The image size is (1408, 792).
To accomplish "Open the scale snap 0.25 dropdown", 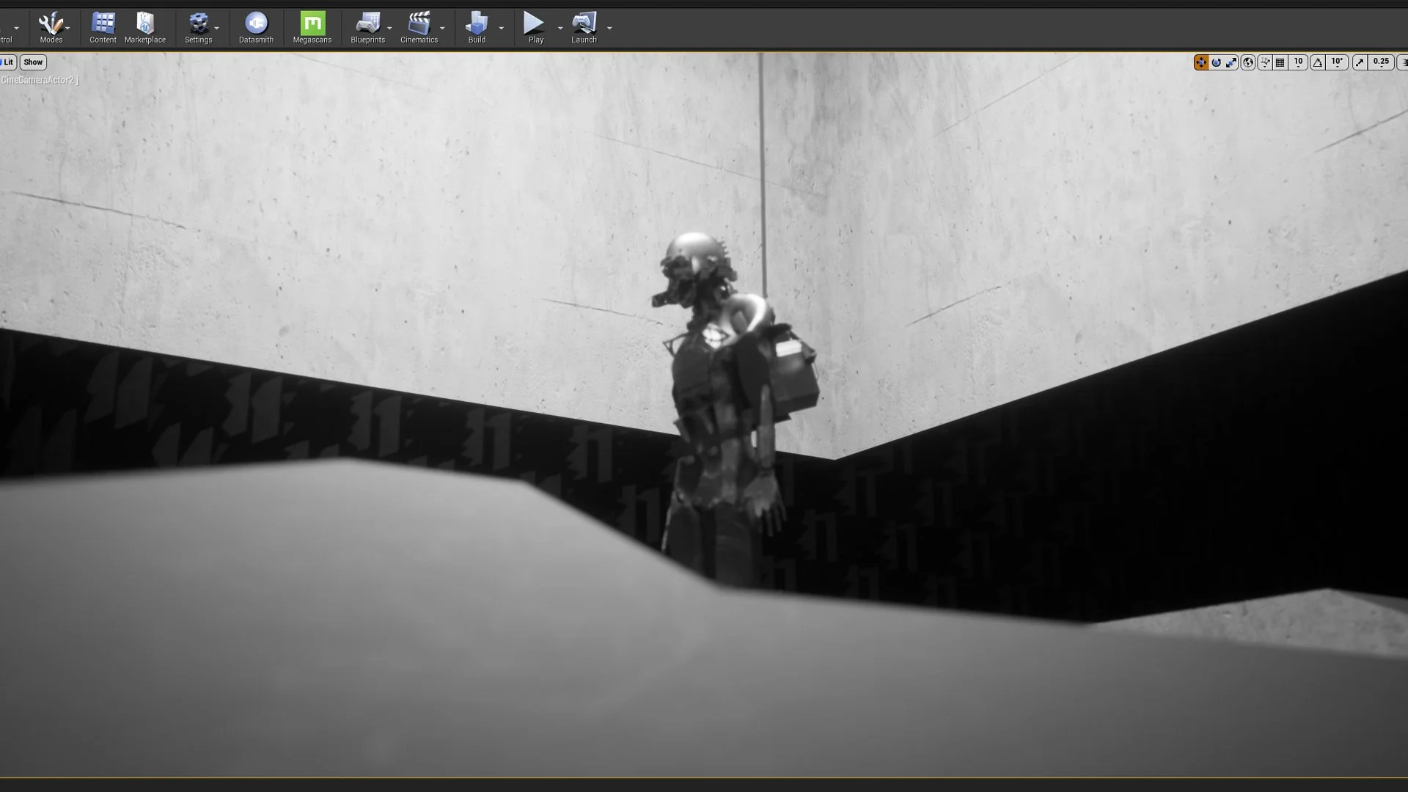I will (1381, 62).
